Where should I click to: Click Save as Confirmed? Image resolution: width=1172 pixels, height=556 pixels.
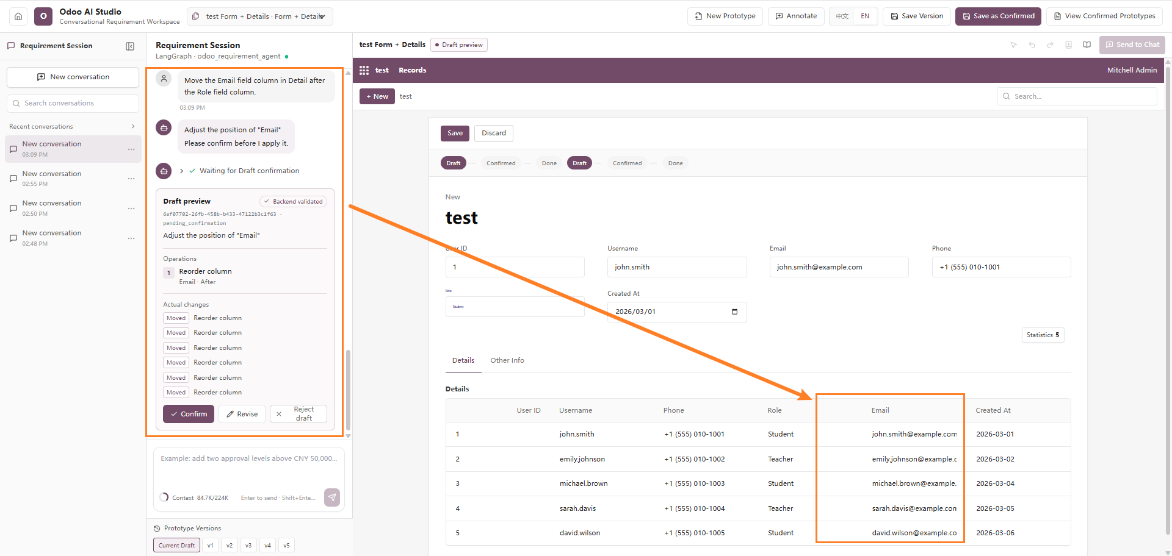(x=999, y=16)
